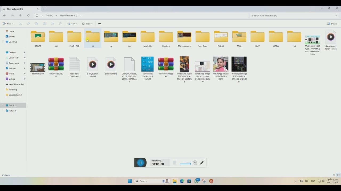Image resolution: width=341 pixels, height=191 pixels.
Task: Select the RSA resistance folder
Action: (x=184, y=39)
